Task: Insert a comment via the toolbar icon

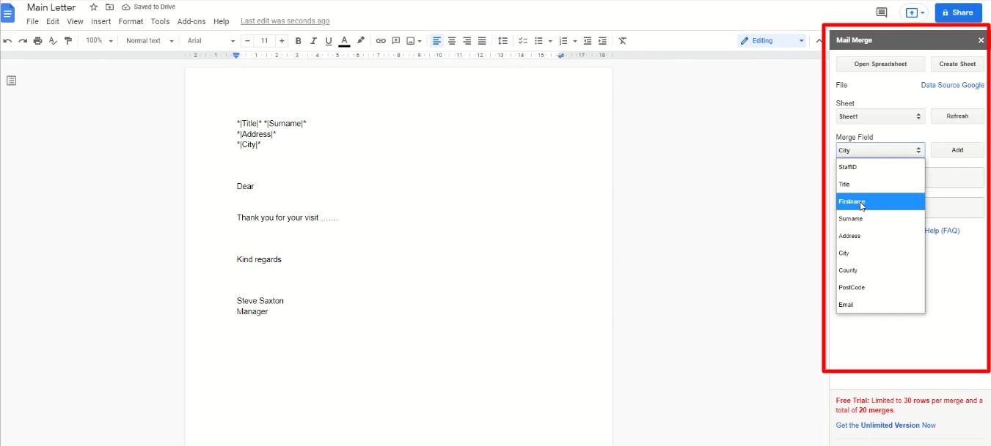Action: pos(396,40)
